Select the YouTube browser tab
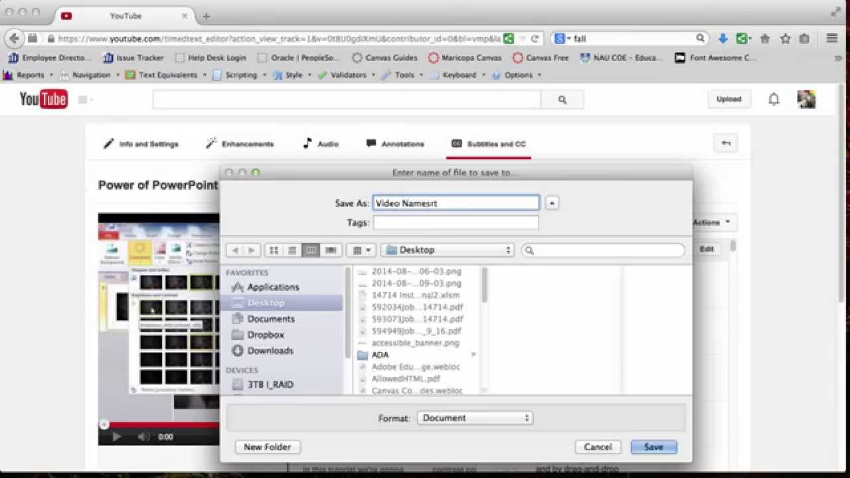The width and height of the screenshot is (850, 478). (x=126, y=16)
